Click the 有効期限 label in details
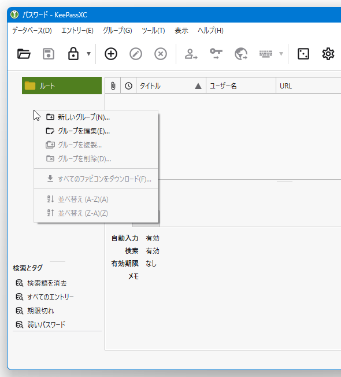This screenshot has width=341, height=377. [125, 264]
